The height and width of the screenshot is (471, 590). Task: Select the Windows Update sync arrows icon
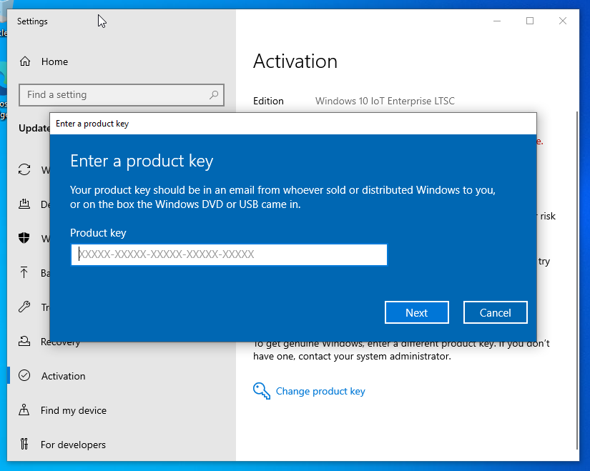[x=25, y=169]
